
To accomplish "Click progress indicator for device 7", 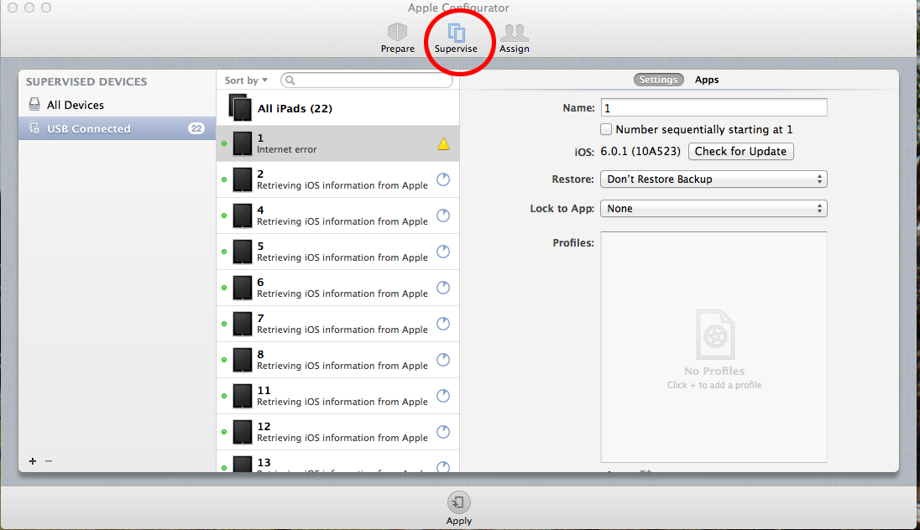I will [x=443, y=324].
